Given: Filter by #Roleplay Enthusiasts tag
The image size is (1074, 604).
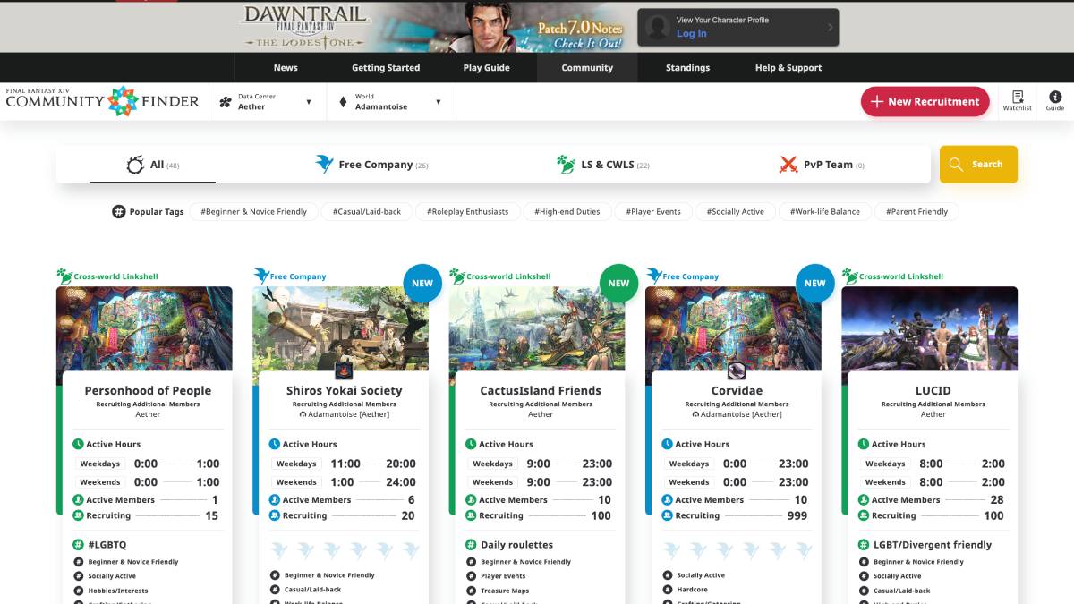Looking at the screenshot, I should (x=467, y=212).
